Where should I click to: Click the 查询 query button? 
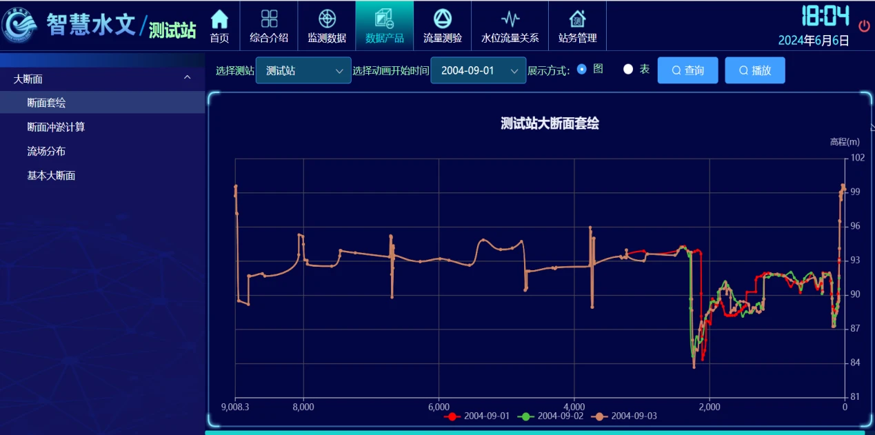[x=687, y=70]
